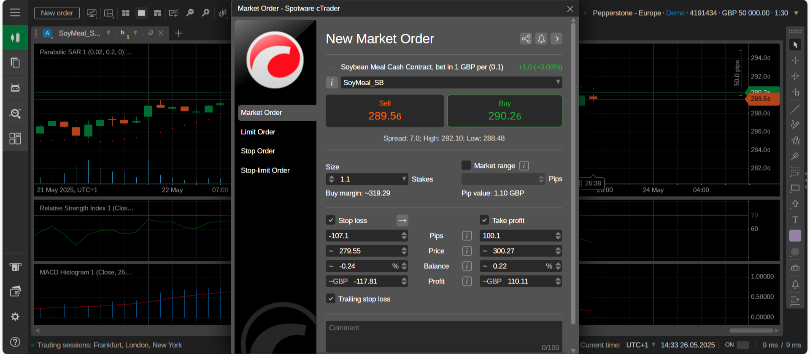Select the arrow shape drawing tool

(x=795, y=204)
